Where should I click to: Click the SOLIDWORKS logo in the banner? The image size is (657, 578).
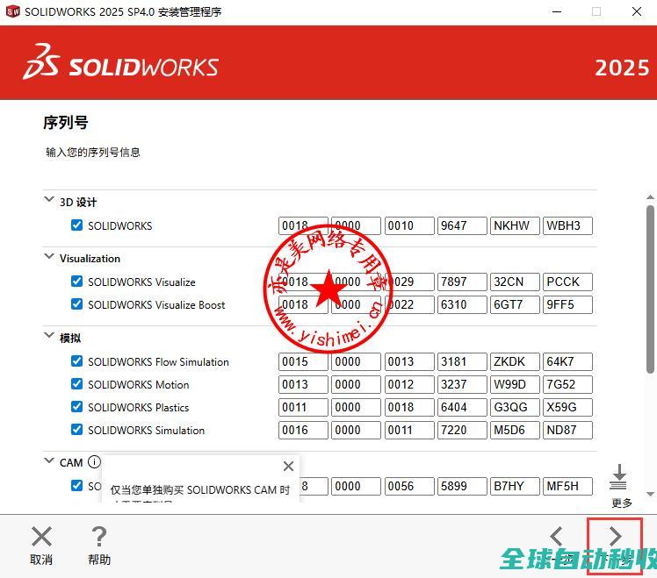(121, 65)
